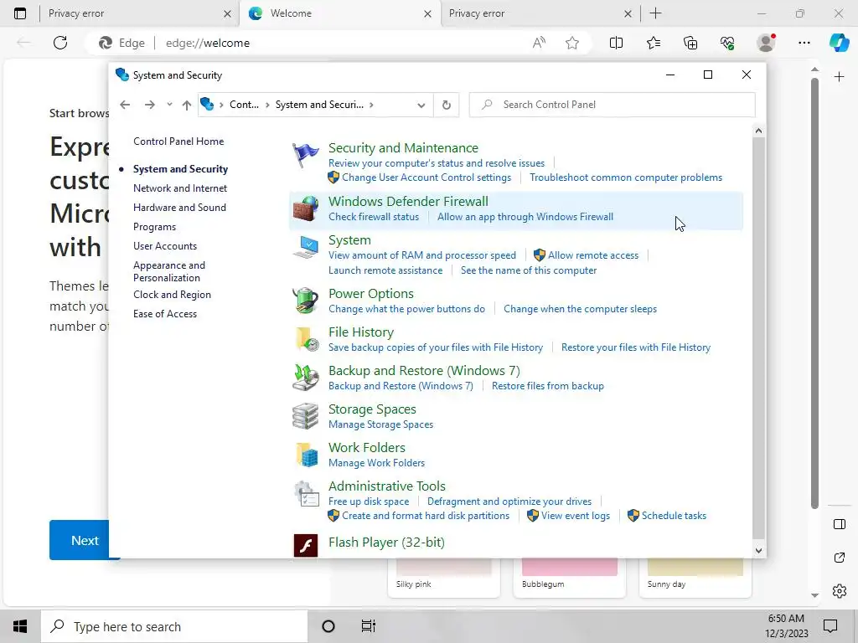Add this page to favorites star

(x=572, y=43)
